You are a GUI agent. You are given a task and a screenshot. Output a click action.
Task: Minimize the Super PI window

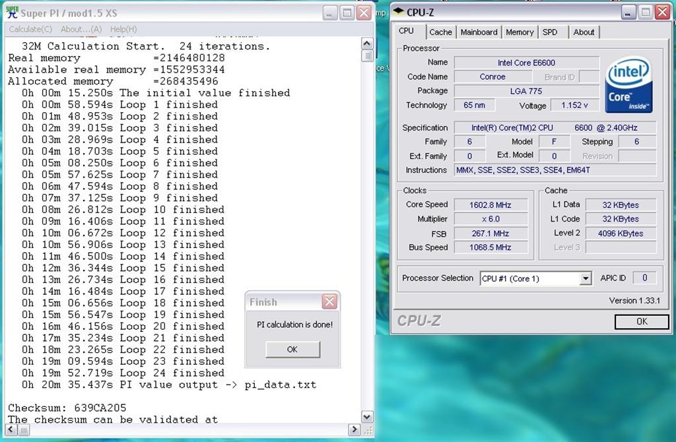(330, 13)
